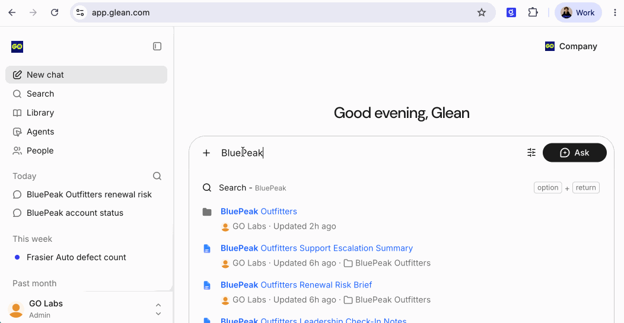
Task: Click the browser forward arrow
Action: coord(33,12)
